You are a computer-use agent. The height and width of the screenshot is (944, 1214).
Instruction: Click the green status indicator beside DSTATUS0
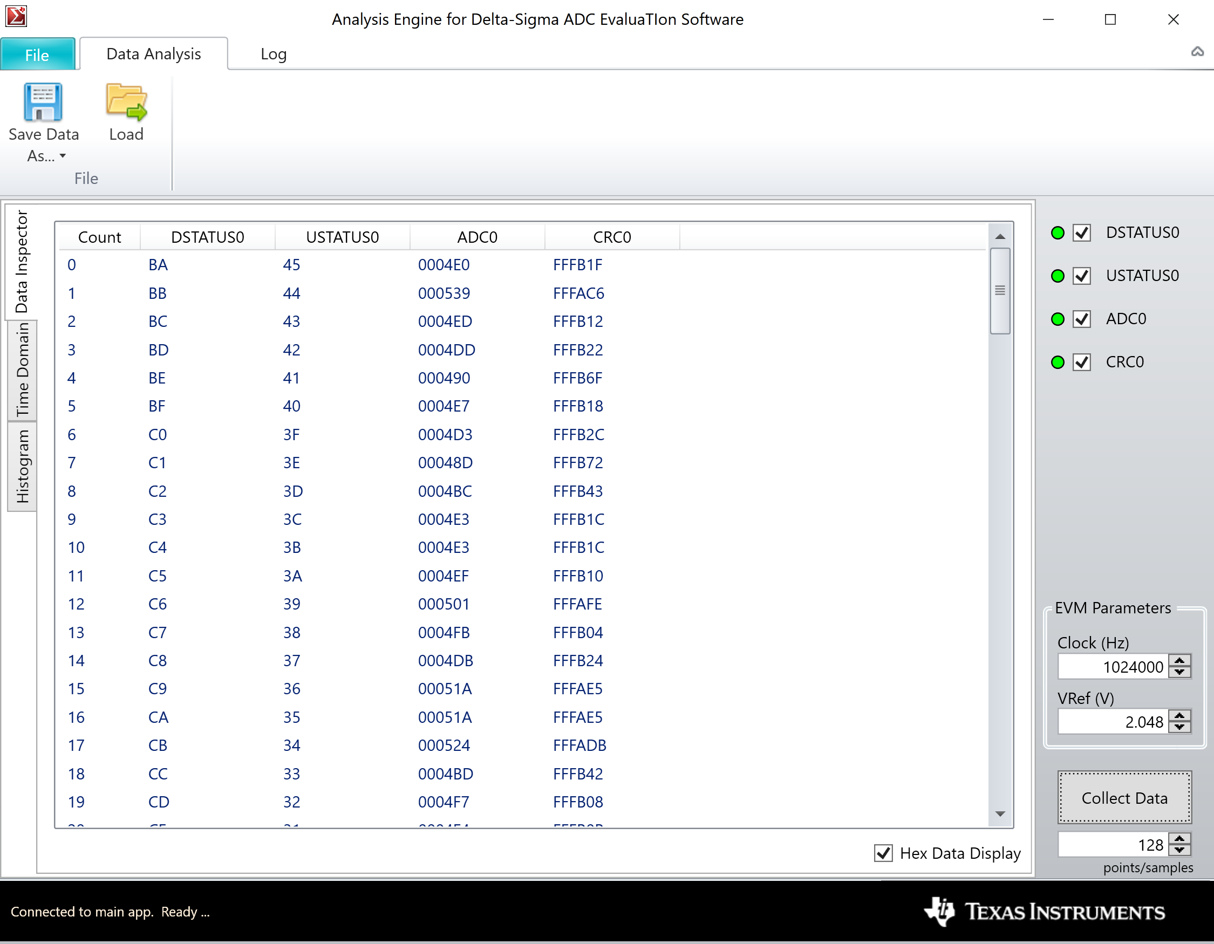1059,233
